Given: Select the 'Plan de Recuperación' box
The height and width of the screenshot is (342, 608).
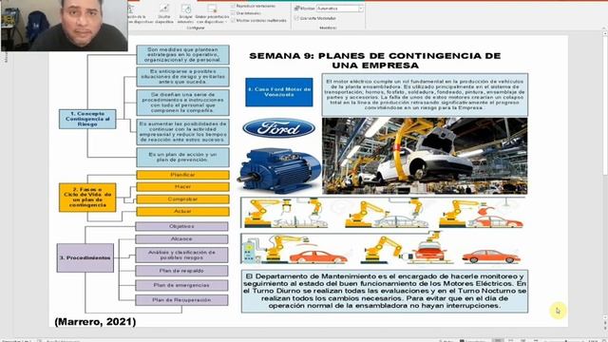Looking at the screenshot, I should [181, 300].
